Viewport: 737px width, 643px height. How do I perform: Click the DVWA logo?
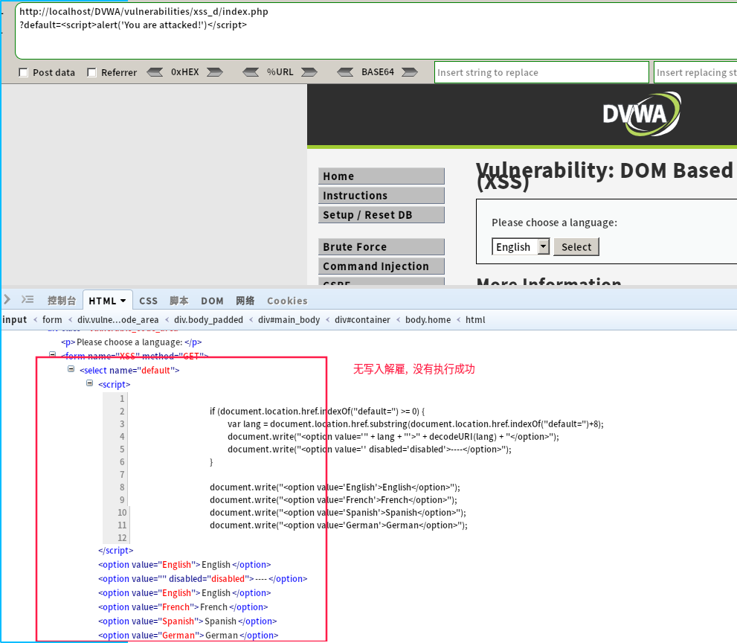641,115
